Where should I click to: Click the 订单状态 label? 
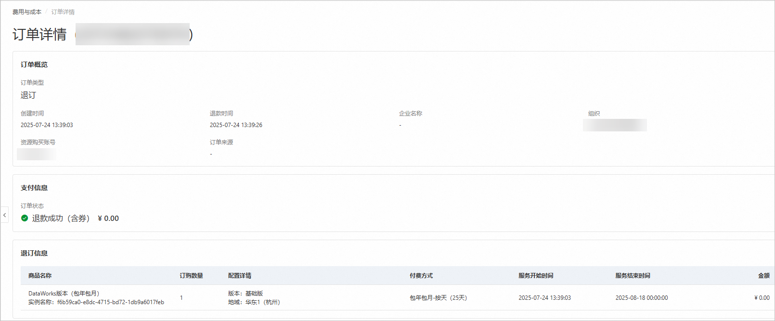32,206
